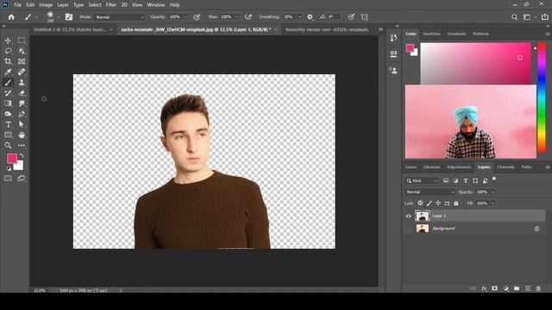Open the brush preset picker arrow
Screen dimensions: 552x310
click(59, 17)
